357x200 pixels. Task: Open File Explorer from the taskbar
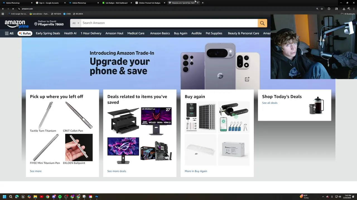[x=35, y=197]
